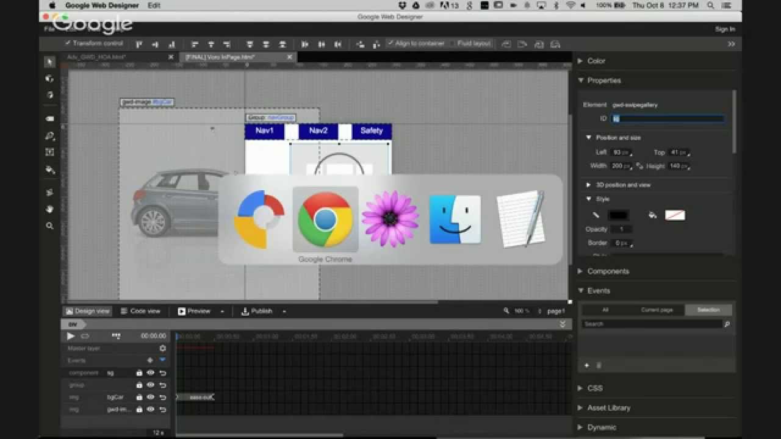Click the timeline Play button
The height and width of the screenshot is (439, 781).
point(71,336)
